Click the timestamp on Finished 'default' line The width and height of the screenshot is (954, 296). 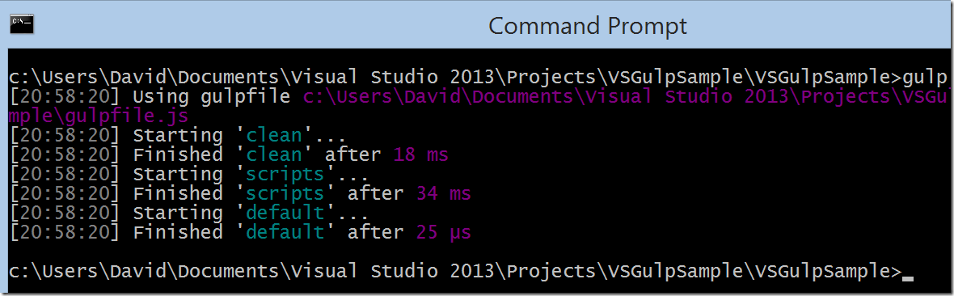point(65,233)
